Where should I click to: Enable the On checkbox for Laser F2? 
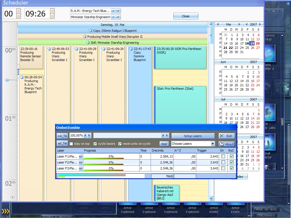tap(223, 162)
